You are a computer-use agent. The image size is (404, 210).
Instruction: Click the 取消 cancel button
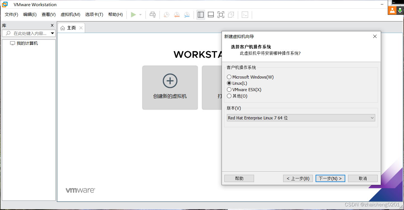(363, 178)
